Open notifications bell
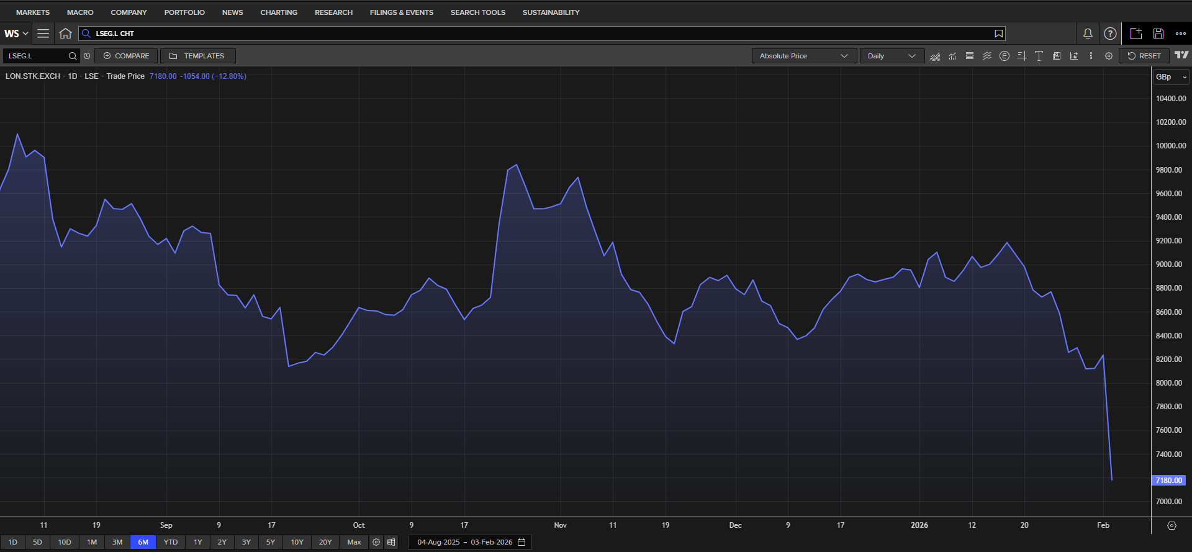This screenshot has height=552, width=1192. [x=1088, y=34]
